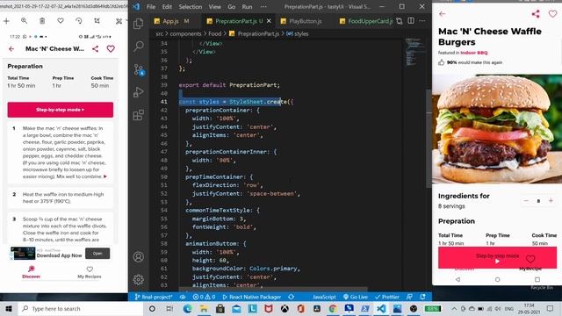The height and width of the screenshot is (316, 562).
Task: Open the VS Code Explorer view
Action: [x=139, y=24]
